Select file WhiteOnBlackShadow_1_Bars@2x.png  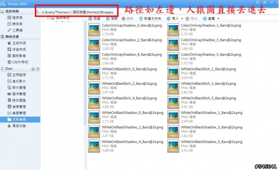(205, 117)
